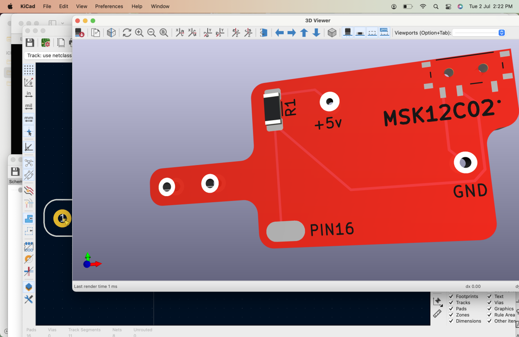Zoom out of the 3D view
The width and height of the screenshot is (519, 337).
click(x=151, y=33)
